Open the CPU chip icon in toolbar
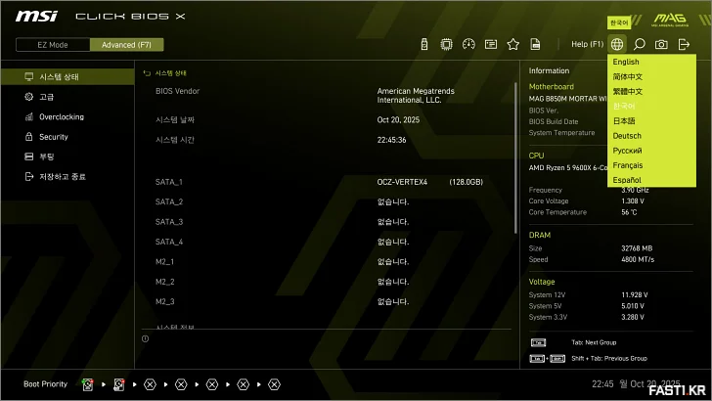The image size is (712, 401). (446, 45)
